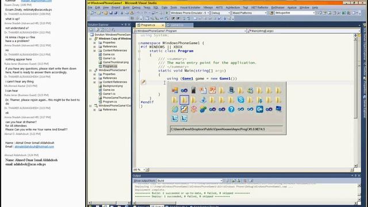The width and height of the screenshot is (368, 207).
Task: Click the Output window vertical scrollbar
Action: pos(359,192)
